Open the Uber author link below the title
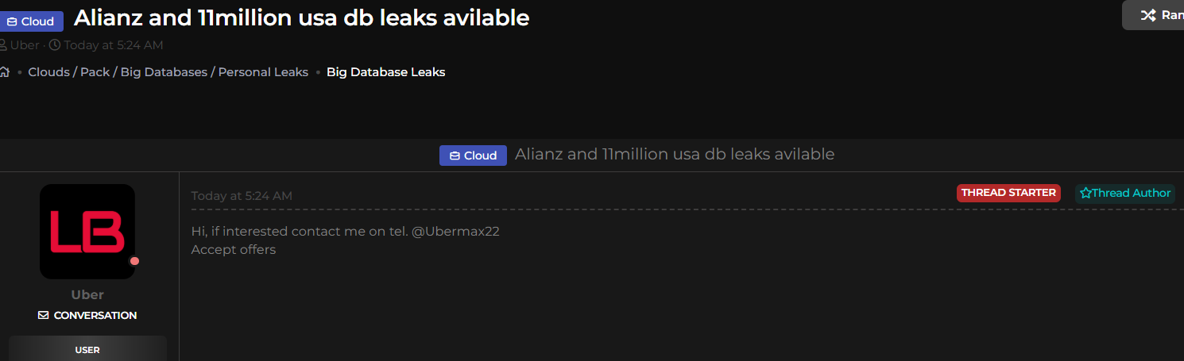 25,45
